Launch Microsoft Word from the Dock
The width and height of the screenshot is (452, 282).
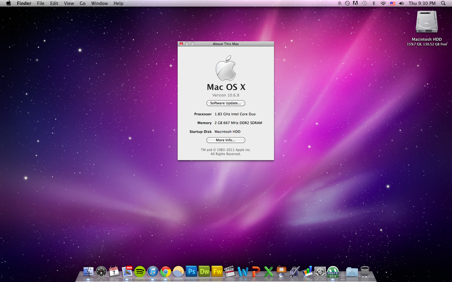coord(243,271)
